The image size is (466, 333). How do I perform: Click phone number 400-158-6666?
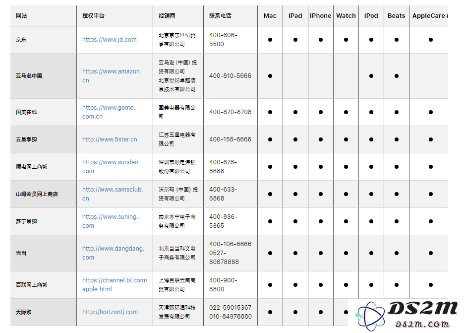pos(231,139)
